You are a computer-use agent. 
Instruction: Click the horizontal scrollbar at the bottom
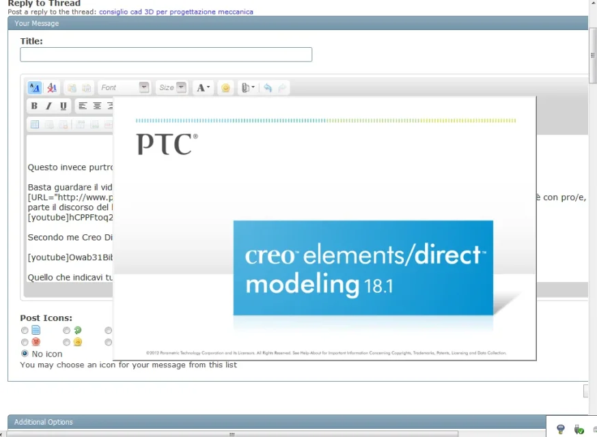pos(232,434)
